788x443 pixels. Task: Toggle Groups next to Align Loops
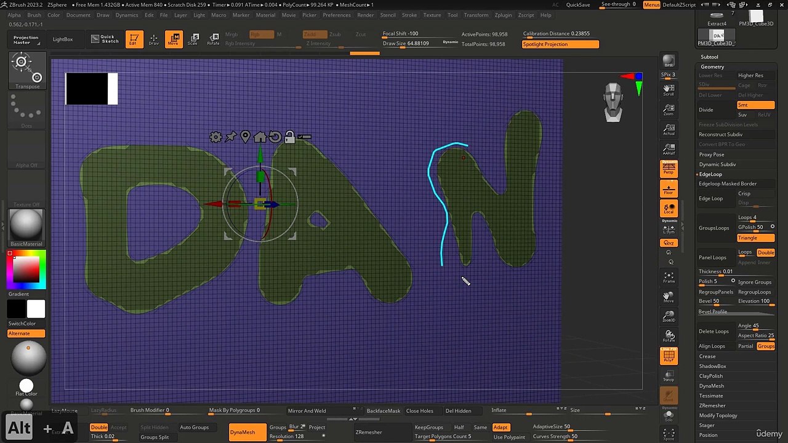pyautogui.click(x=766, y=346)
